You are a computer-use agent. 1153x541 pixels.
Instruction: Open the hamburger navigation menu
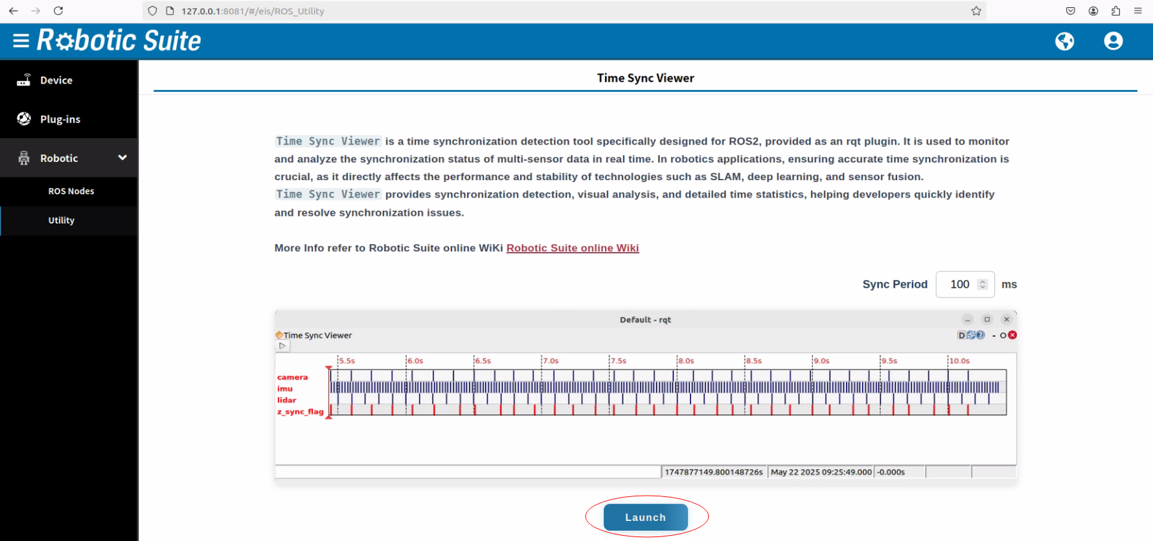(x=21, y=41)
